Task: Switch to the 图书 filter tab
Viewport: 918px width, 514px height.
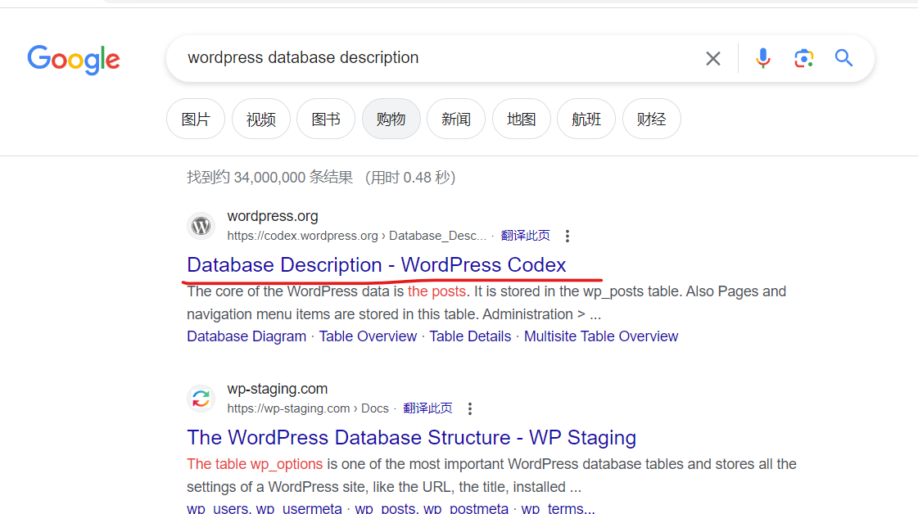Action: click(326, 119)
